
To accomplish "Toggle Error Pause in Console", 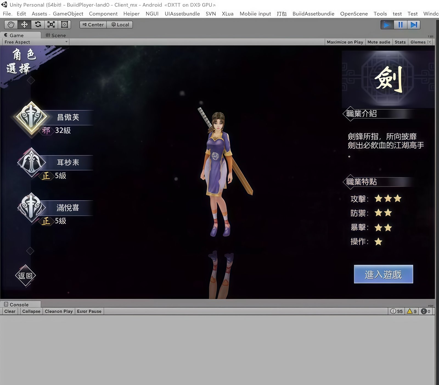I will click(x=89, y=311).
